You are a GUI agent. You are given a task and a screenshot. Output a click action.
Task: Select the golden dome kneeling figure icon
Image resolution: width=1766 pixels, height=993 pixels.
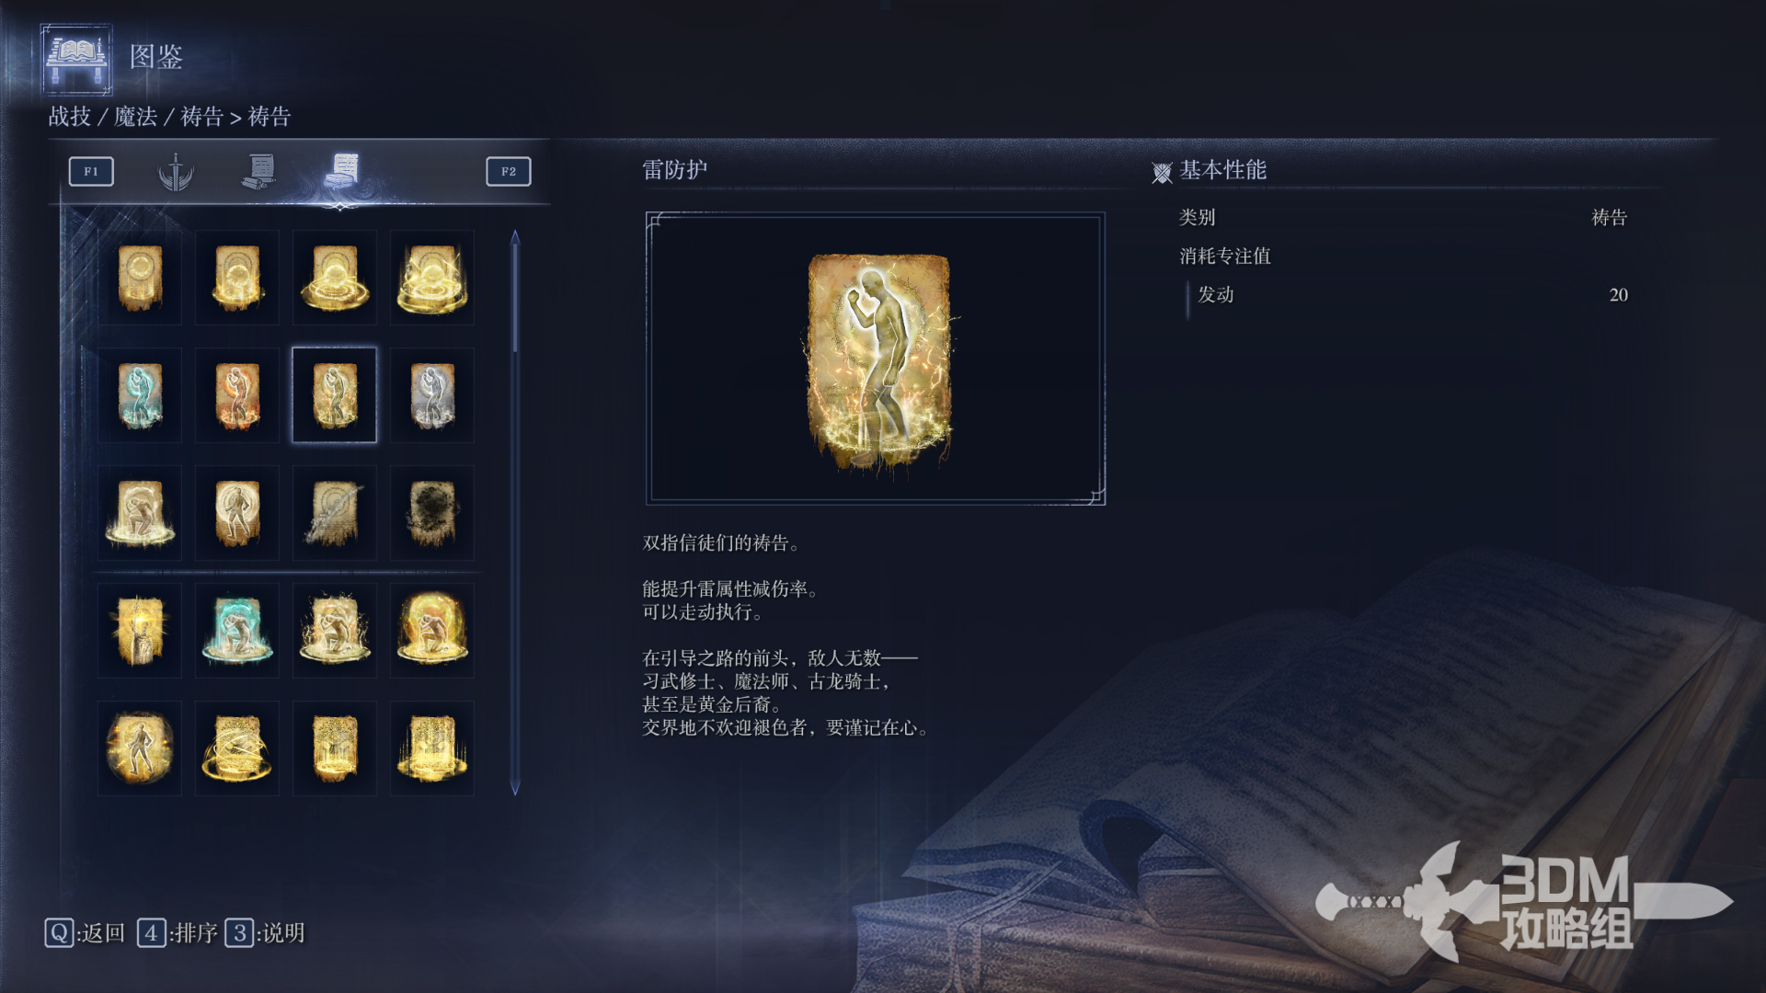coord(432,631)
